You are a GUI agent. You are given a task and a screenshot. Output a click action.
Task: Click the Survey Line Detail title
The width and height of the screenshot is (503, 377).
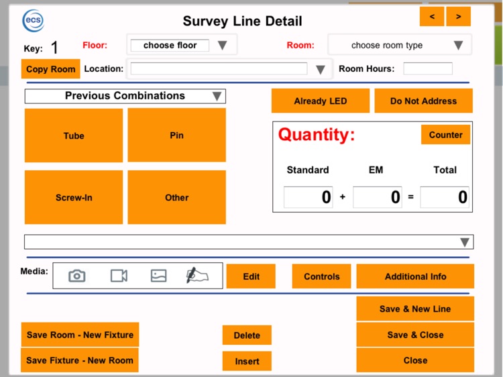pos(243,21)
